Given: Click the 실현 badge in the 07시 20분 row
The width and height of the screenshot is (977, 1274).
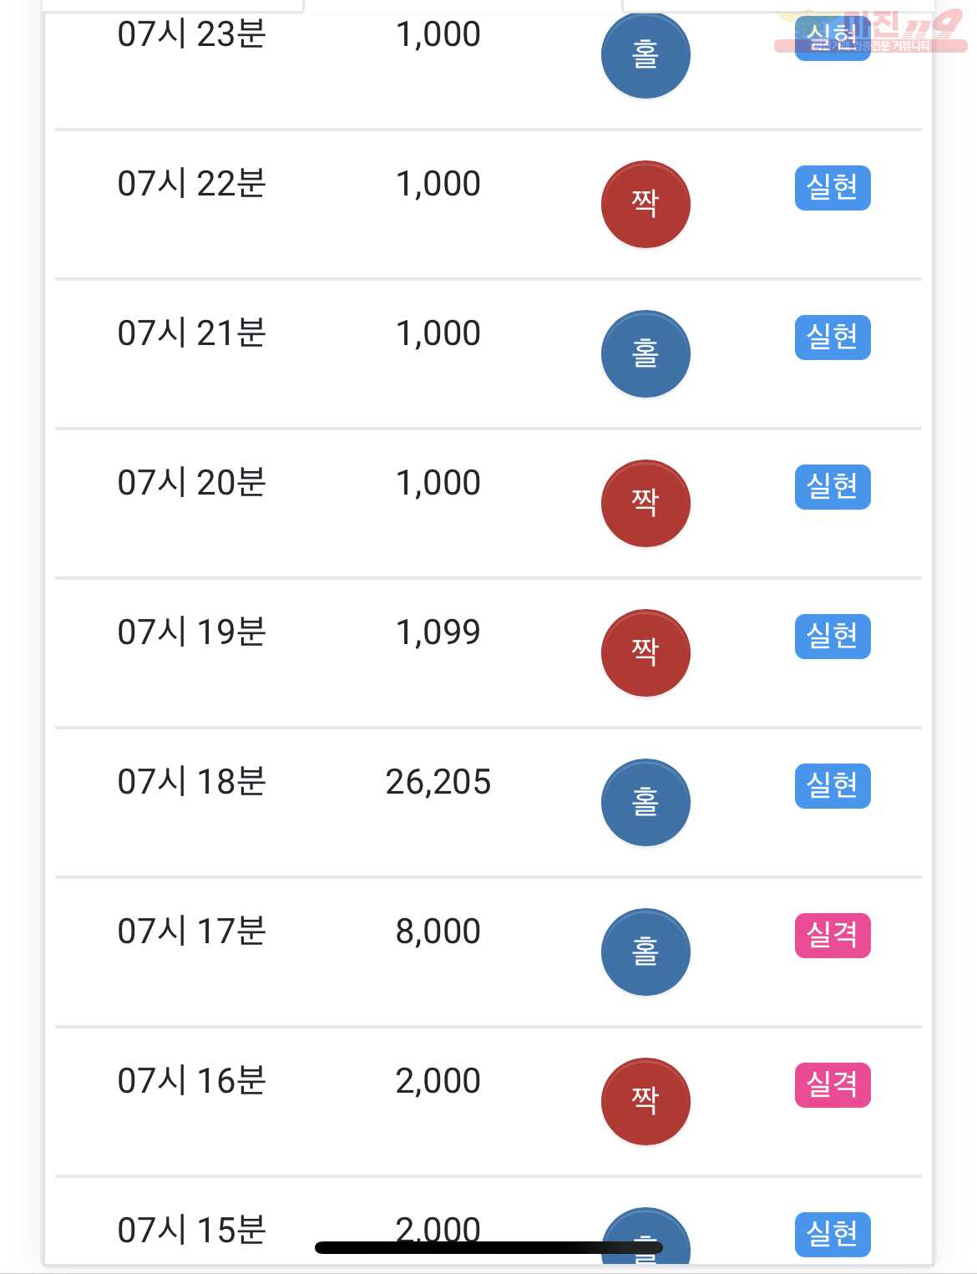Looking at the screenshot, I should (x=833, y=487).
